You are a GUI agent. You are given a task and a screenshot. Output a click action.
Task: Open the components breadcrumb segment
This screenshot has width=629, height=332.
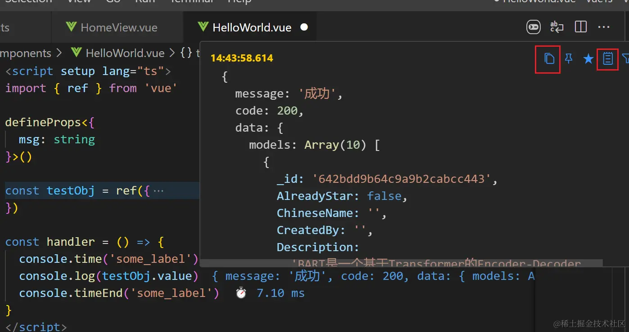pos(26,53)
